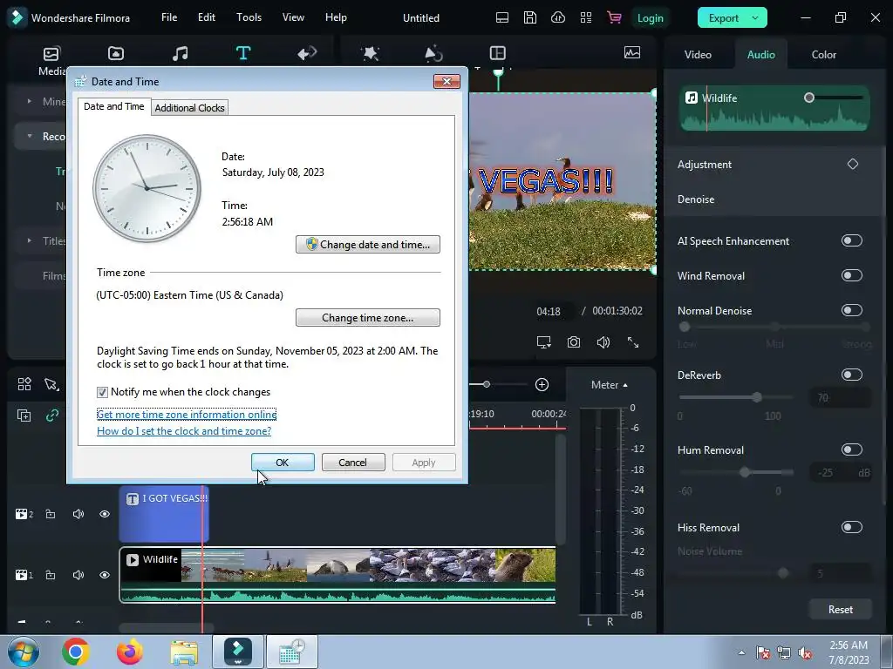
Task: Zoom in timeline with the plus icon
Action: tap(542, 384)
